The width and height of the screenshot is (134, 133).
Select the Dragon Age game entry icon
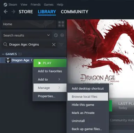pyautogui.click(x=8, y=60)
